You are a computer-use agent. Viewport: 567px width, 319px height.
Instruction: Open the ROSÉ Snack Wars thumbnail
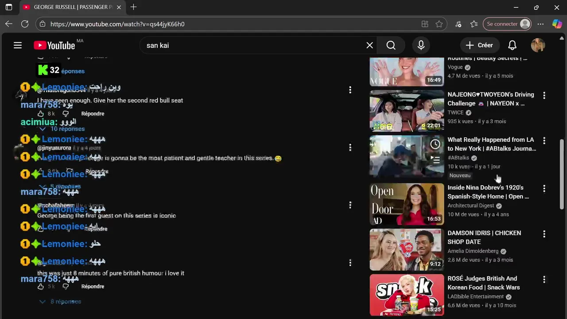click(x=407, y=295)
